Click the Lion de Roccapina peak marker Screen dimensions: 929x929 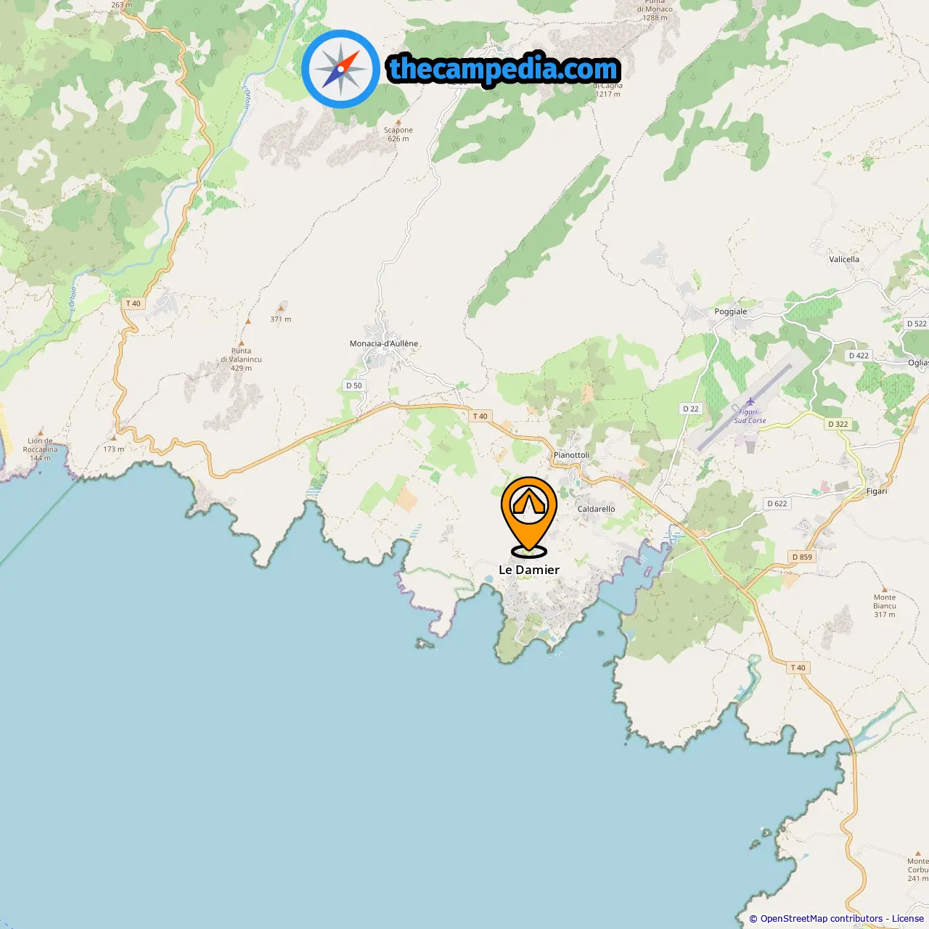point(41,432)
